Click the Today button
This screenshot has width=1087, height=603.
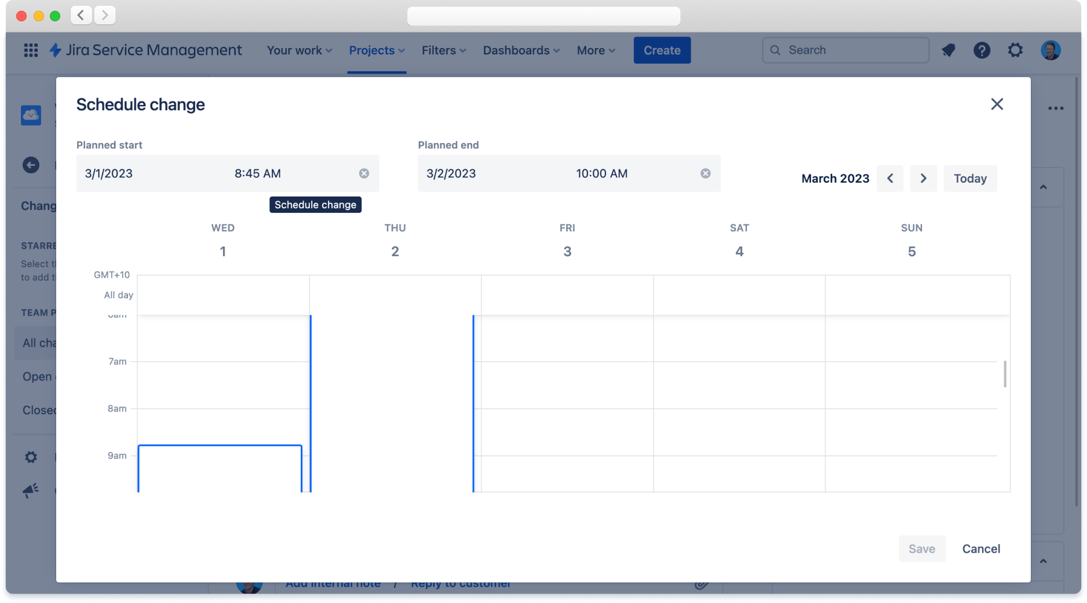pyautogui.click(x=970, y=179)
